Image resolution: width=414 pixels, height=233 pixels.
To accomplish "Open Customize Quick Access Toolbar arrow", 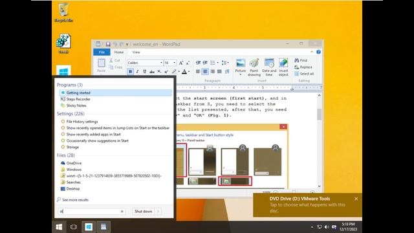I will [127, 45].
